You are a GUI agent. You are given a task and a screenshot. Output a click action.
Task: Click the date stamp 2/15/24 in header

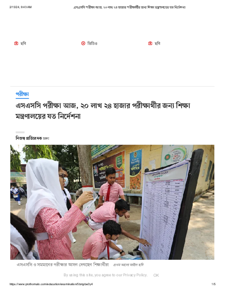coord(20,7)
